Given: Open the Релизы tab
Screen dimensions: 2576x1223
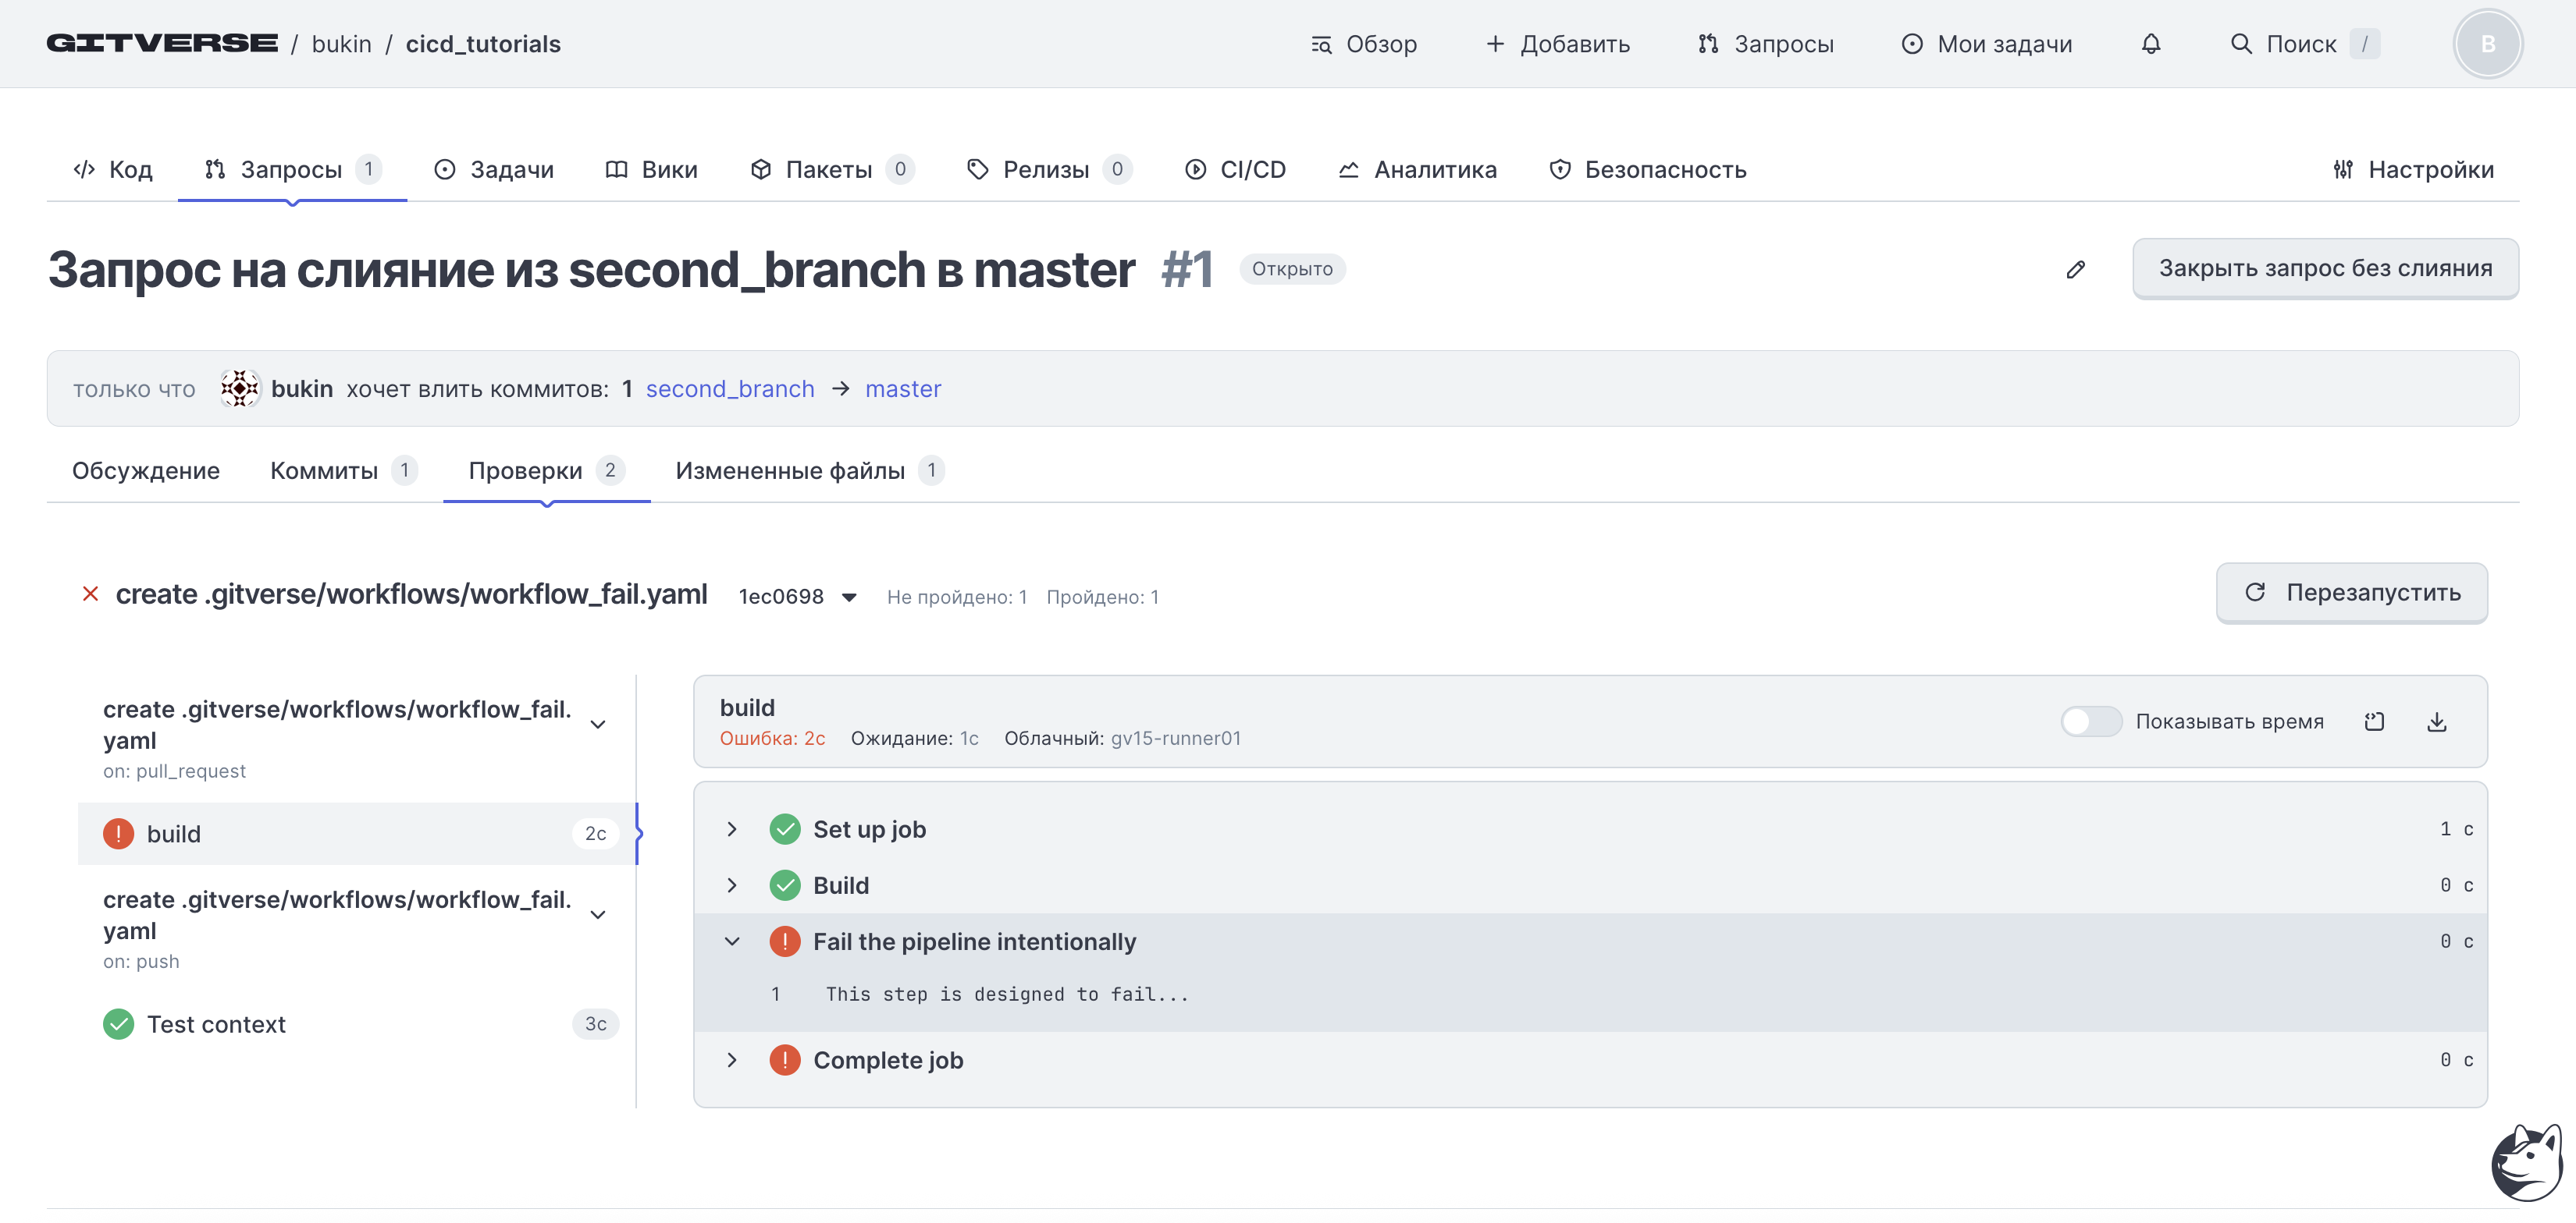Looking at the screenshot, I should pos(1049,170).
